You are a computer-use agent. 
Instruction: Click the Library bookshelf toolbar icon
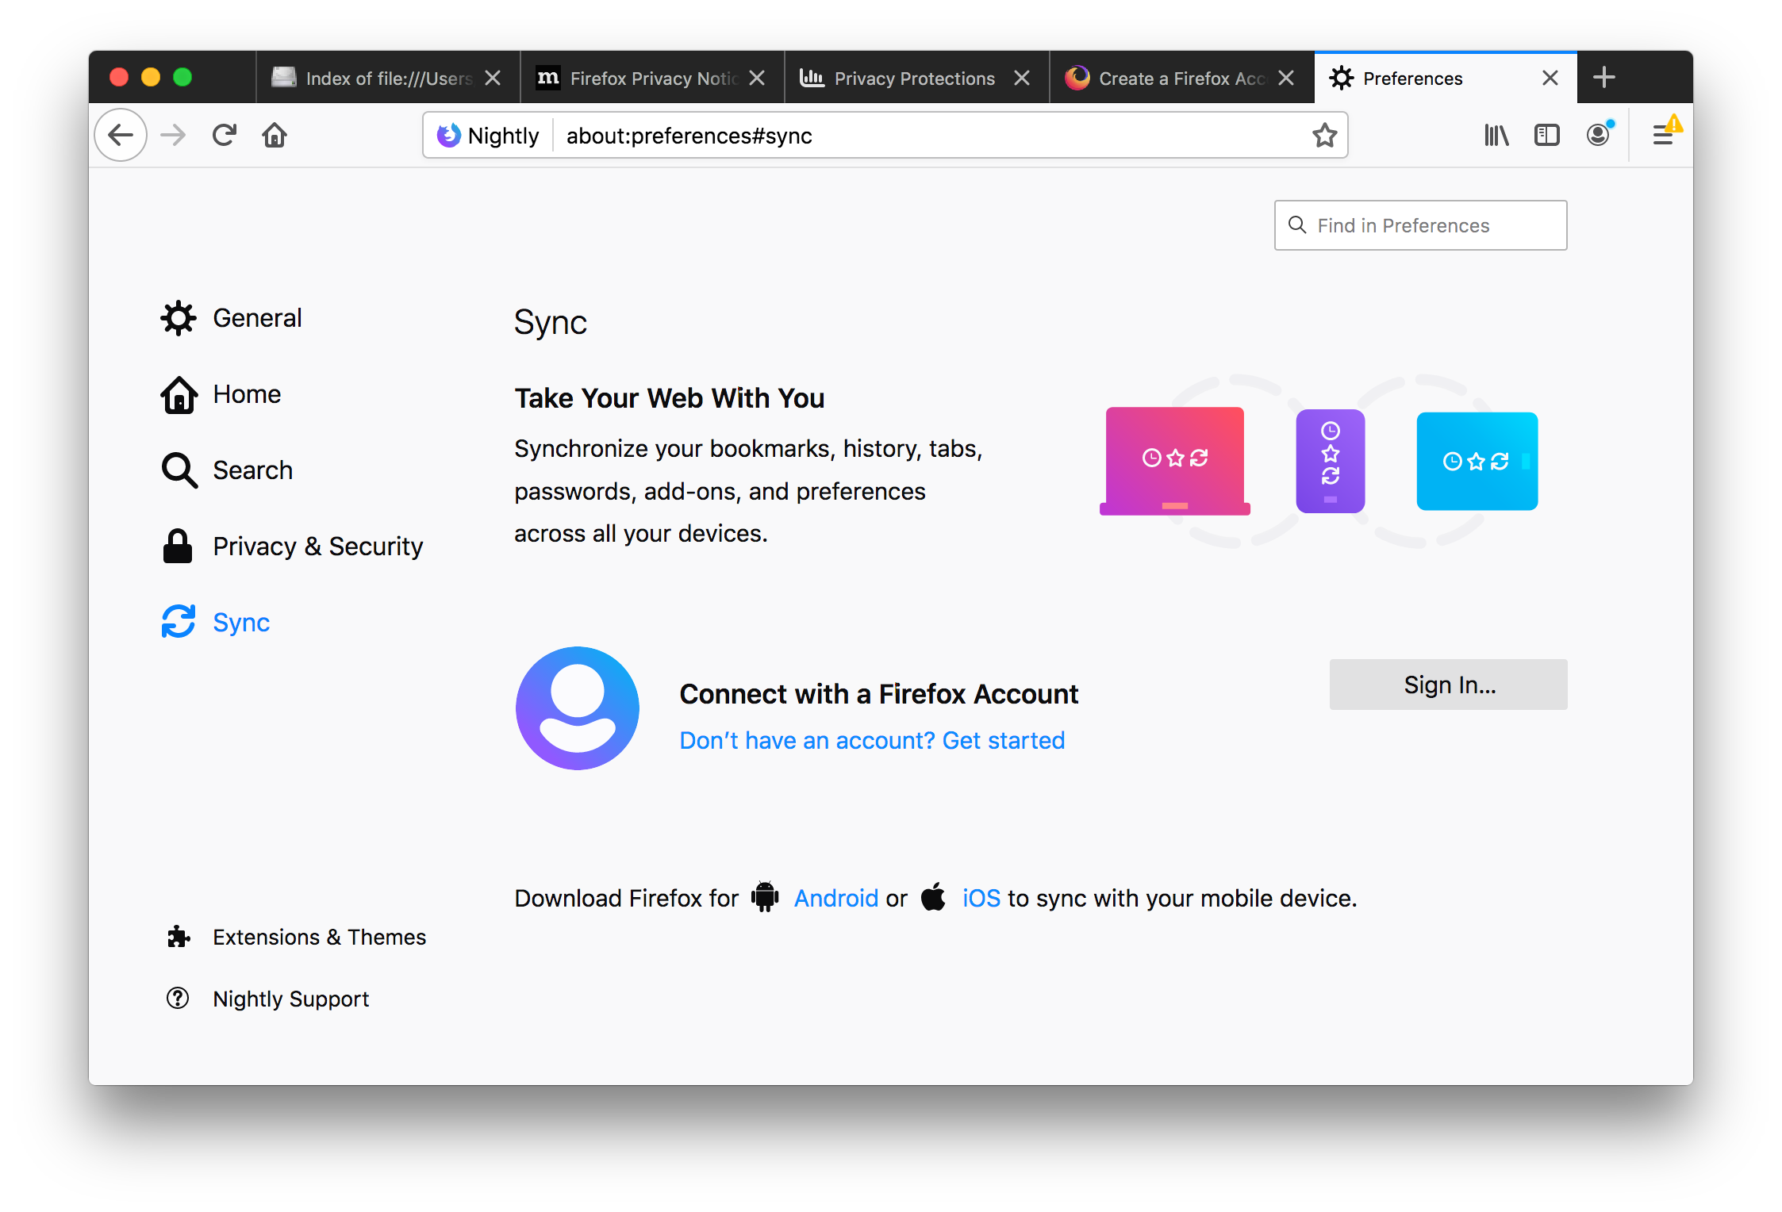[x=1496, y=136]
